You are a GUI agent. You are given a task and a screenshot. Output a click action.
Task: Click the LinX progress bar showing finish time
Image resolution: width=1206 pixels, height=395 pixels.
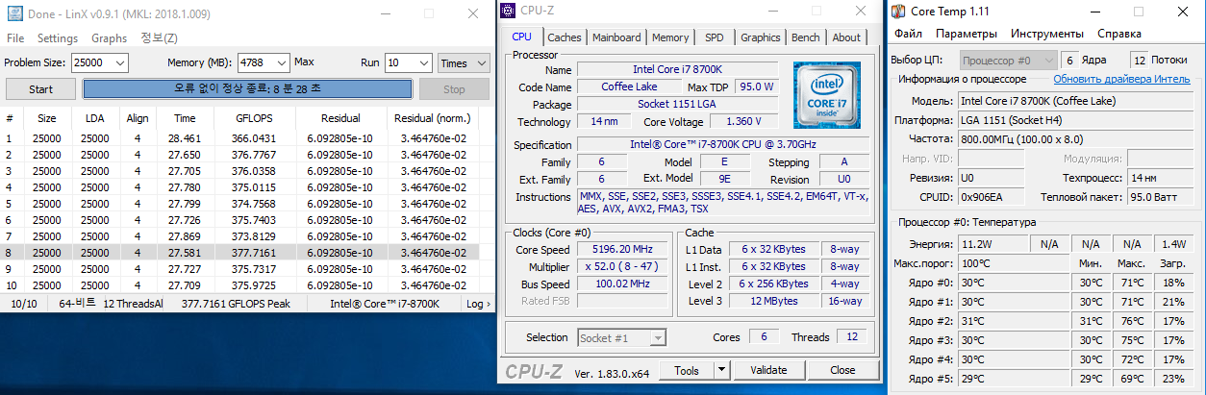click(247, 88)
